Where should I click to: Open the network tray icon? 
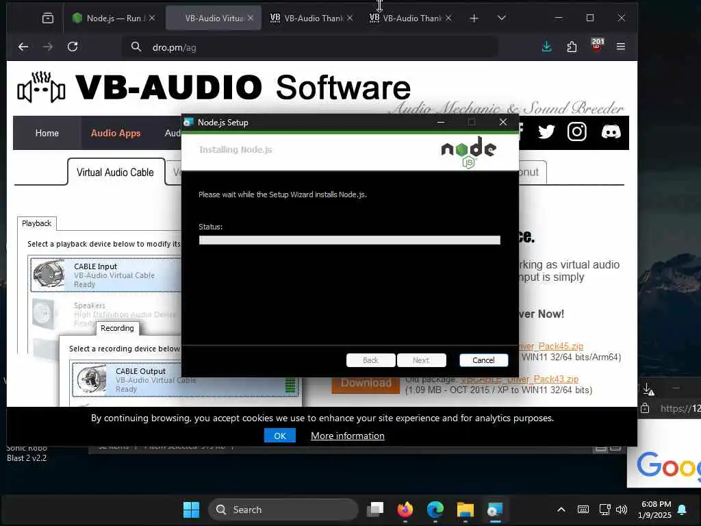click(x=604, y=510)
